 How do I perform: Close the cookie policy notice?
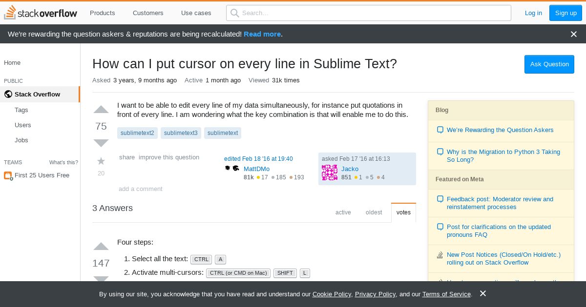point(483,293)
